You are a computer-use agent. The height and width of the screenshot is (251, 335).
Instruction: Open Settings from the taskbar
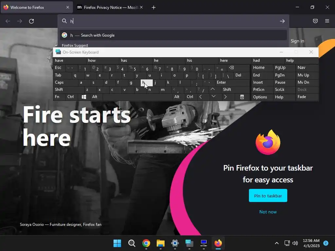point(175,243)
